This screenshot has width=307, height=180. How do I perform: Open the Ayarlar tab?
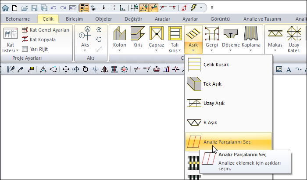[190, 19]
